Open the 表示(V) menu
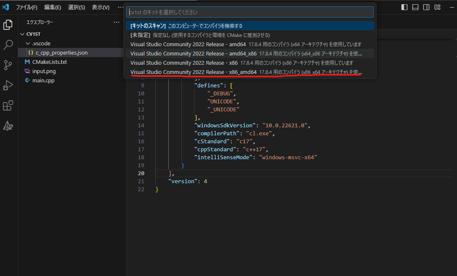This screenshot has height=276, width=457. [101, 7]
